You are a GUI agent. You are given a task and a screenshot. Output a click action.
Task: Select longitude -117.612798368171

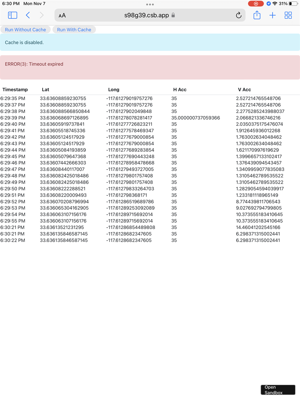point(127,195)
